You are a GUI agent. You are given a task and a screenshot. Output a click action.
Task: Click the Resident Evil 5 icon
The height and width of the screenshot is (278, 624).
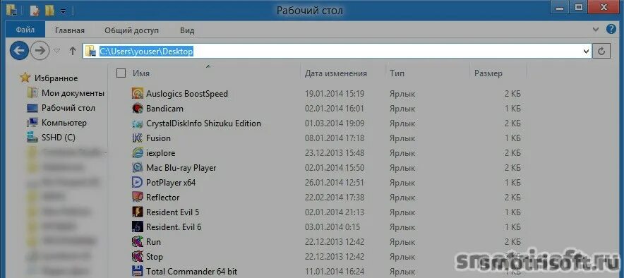(138, 212)
